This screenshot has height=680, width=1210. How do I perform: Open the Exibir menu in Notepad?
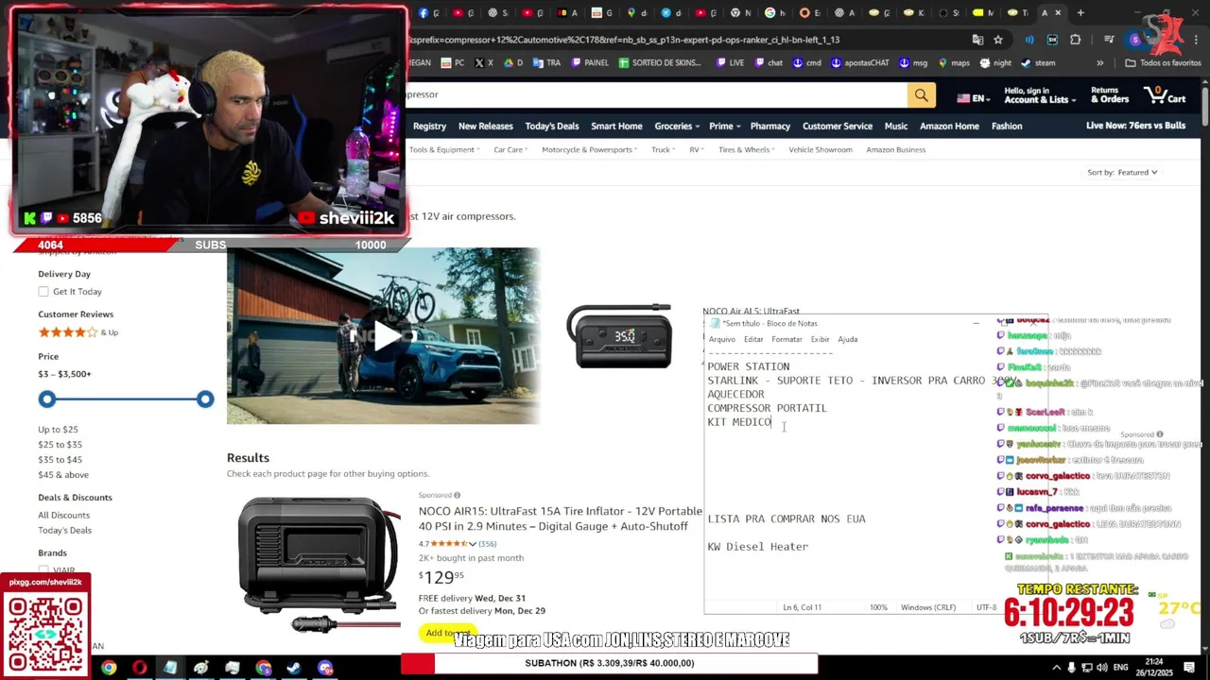tap(820, 339)
